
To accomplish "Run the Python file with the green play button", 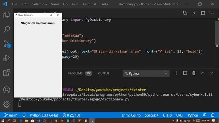I will pyautogui.click(x=194, y=13).
